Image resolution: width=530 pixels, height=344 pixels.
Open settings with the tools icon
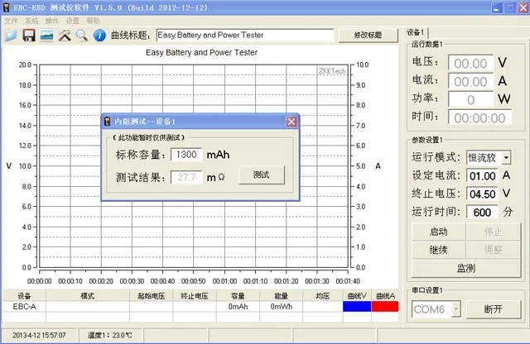(65, 35)
